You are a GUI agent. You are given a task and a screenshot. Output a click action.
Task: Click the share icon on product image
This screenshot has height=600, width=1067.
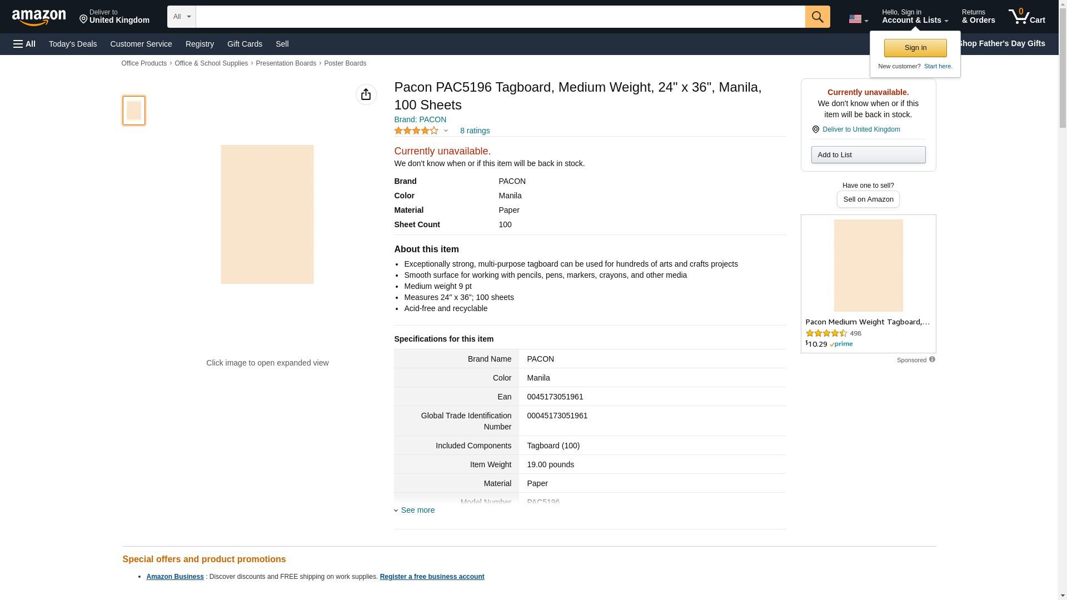(366, 94)
